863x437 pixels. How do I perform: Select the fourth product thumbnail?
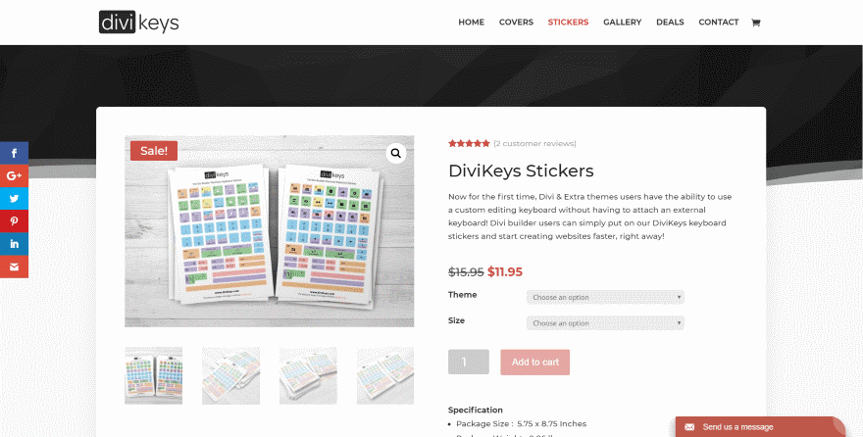pyautogui.click(x=384, y=375)
